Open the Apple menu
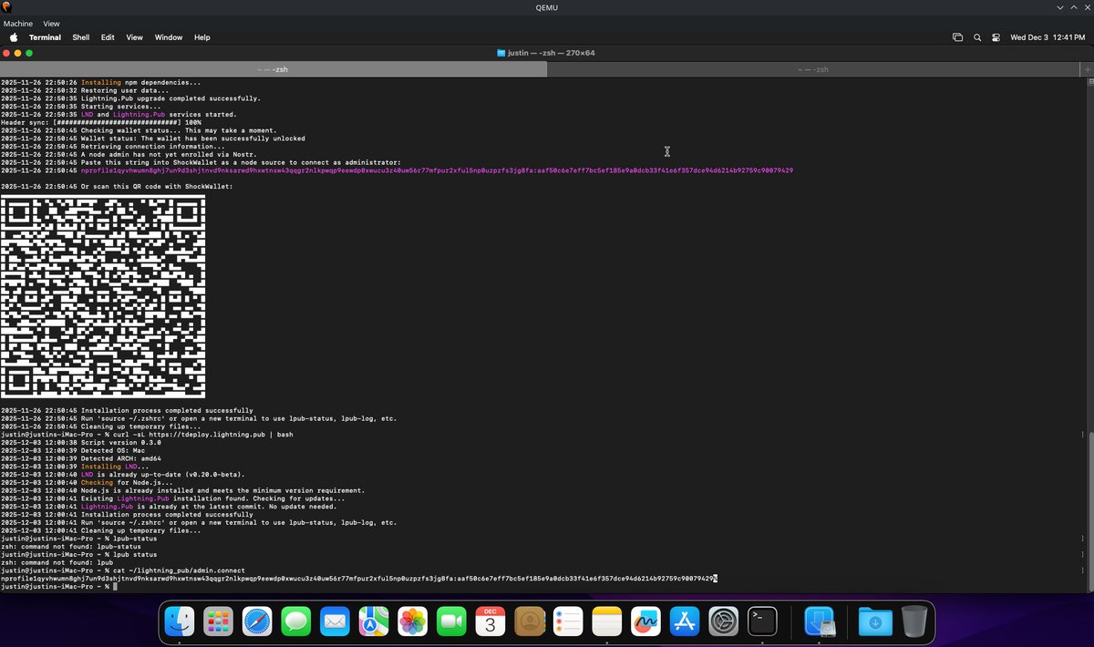The height and width of the screenshot is (647, 1094). (x=14, y=37)
